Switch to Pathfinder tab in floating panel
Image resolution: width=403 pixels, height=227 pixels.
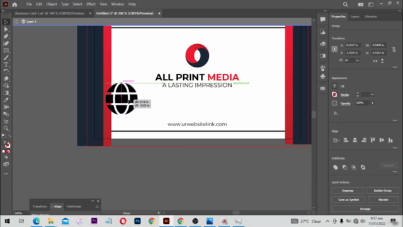(74, 206)
